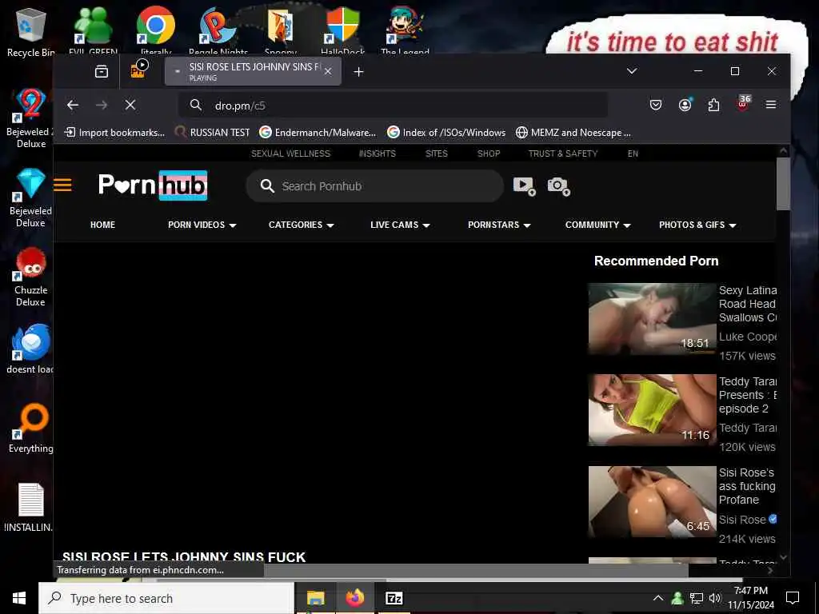Open the Firefox application hamburger menu

point(770,105)
